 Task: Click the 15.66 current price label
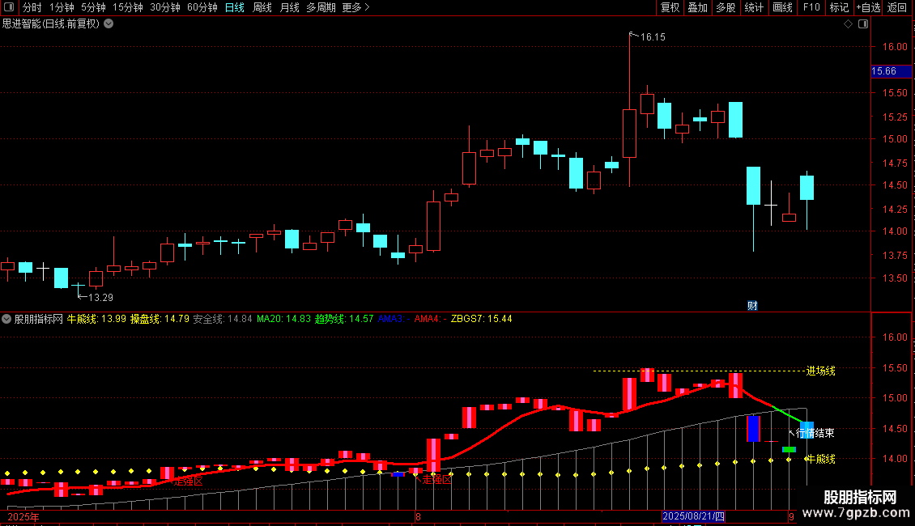tap(891, 71)
